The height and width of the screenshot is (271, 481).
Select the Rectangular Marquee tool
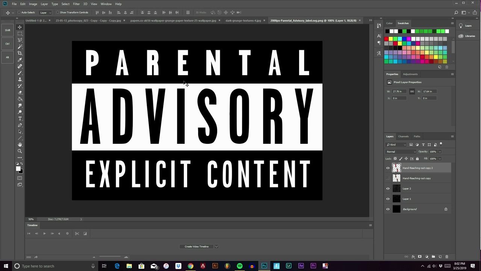pyautogui.click(x=20, y=33)
